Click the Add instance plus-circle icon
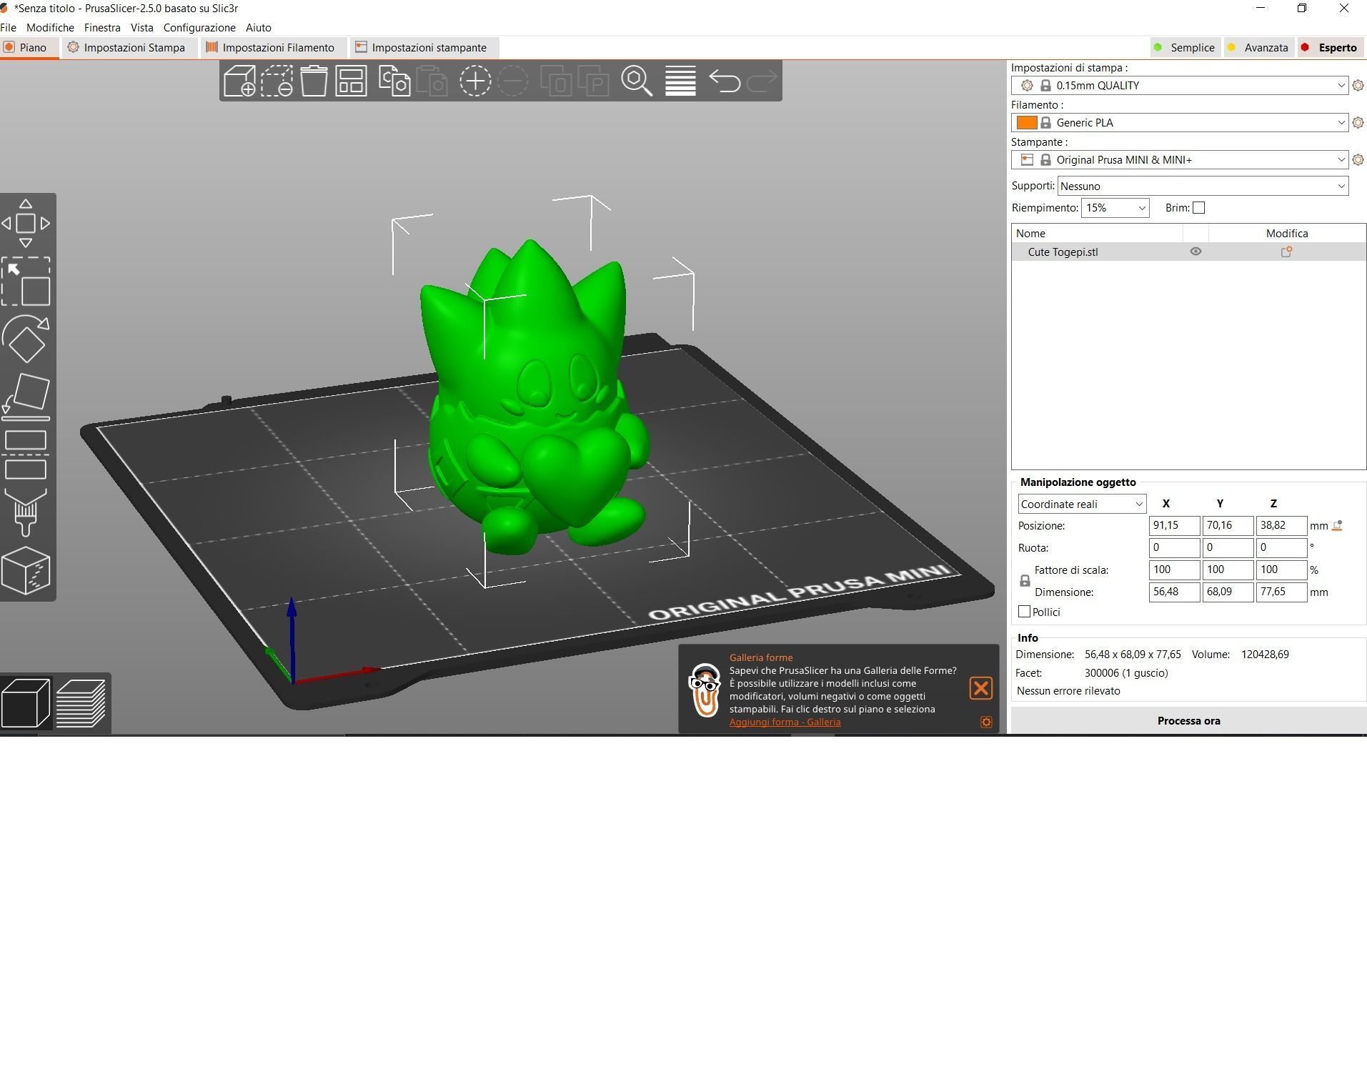 (475, 81)
